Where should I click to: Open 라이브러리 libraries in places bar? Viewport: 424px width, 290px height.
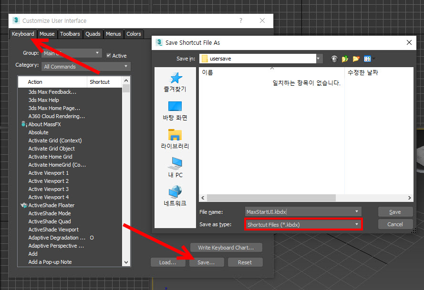(x=175, y=140)
